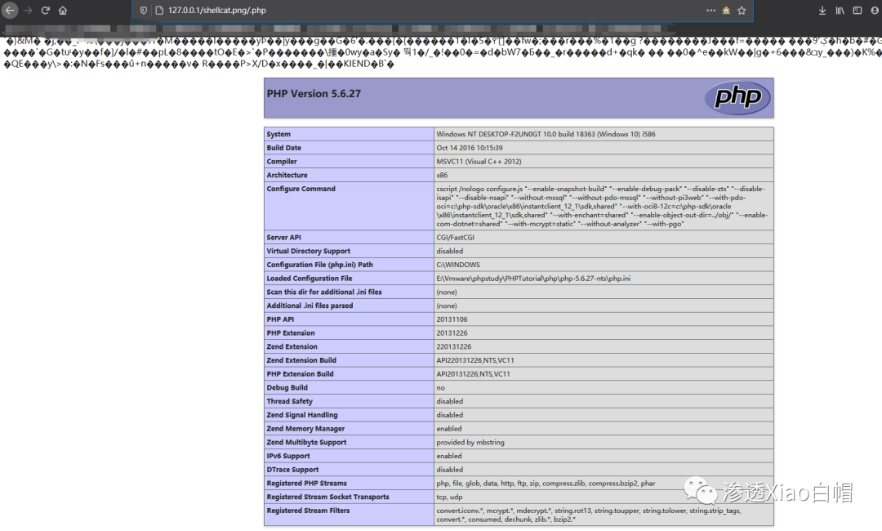Screen dimensions: 882x531
Task: Click the 'Architecture' row label
Action: [x=287, y=175]
